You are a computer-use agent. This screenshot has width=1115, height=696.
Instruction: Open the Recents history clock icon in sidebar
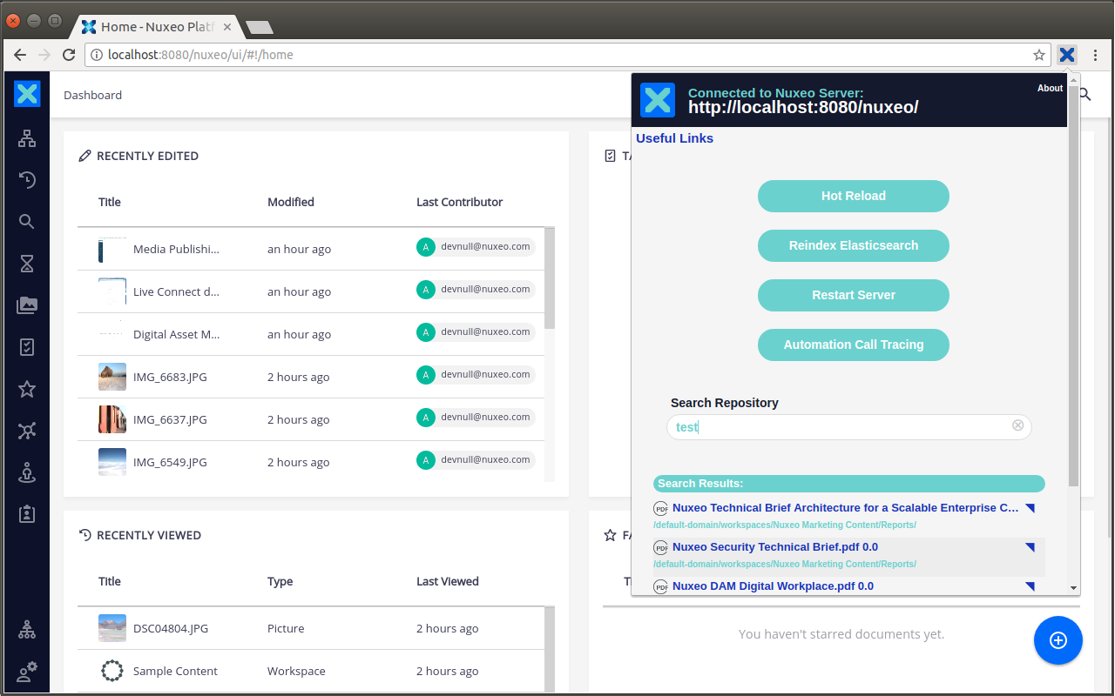coord(27,180)
